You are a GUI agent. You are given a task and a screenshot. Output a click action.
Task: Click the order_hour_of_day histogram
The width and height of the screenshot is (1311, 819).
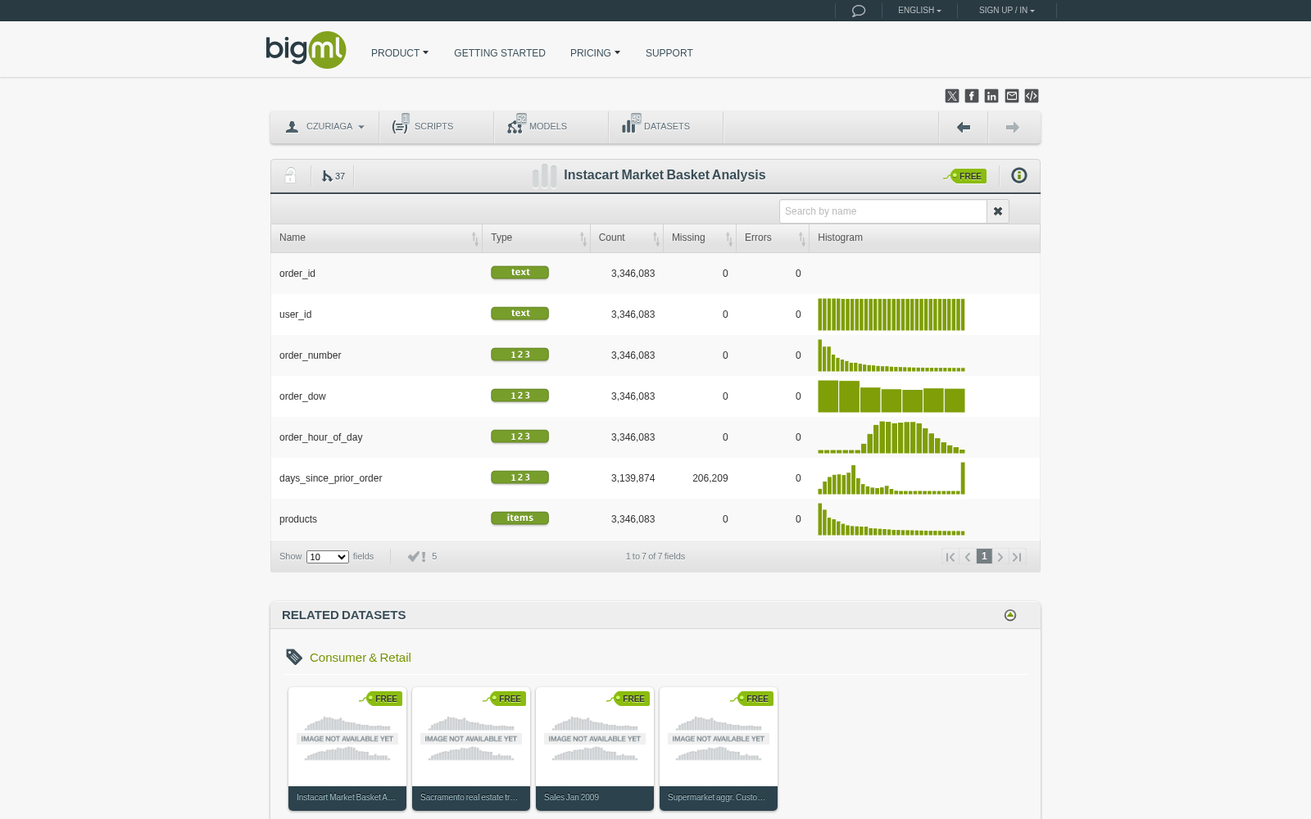(x=891, y=437)
